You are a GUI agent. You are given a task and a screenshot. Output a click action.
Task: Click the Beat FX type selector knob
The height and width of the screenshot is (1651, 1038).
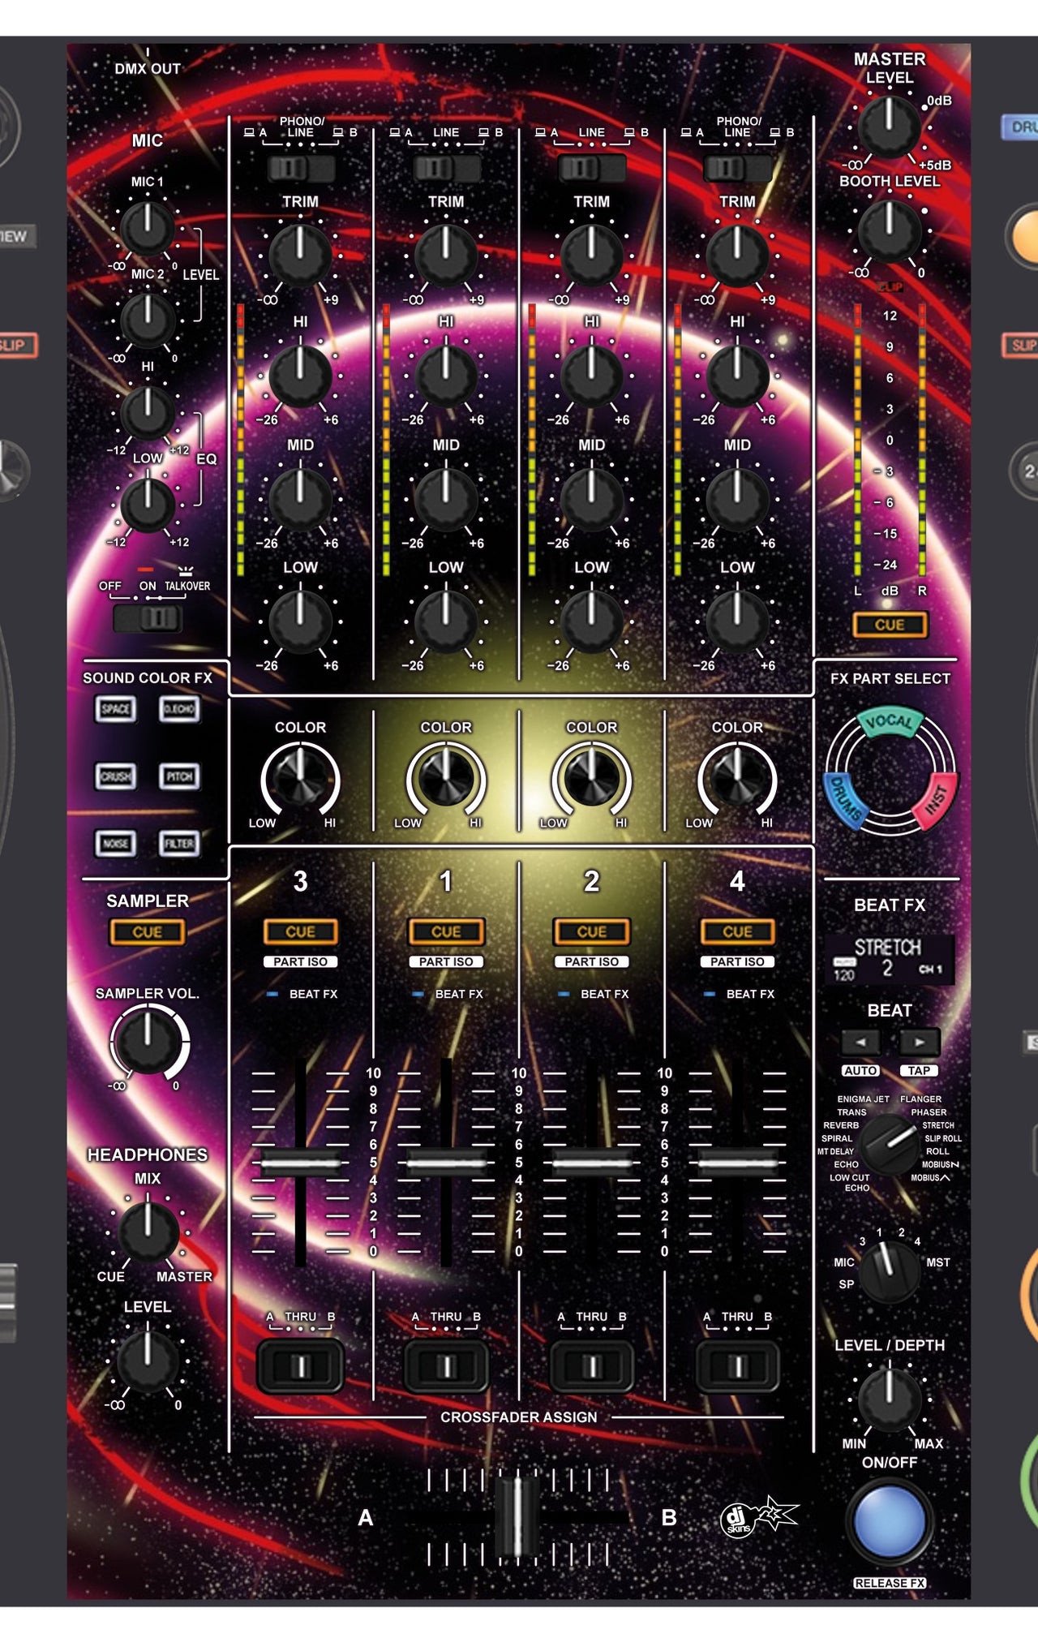point(890,1144)
